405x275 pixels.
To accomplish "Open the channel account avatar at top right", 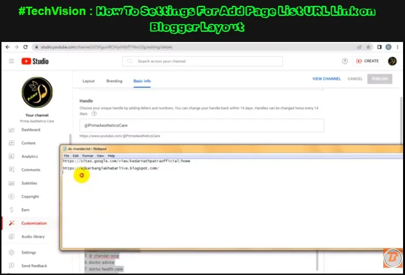I will click(x=392, y=61).
